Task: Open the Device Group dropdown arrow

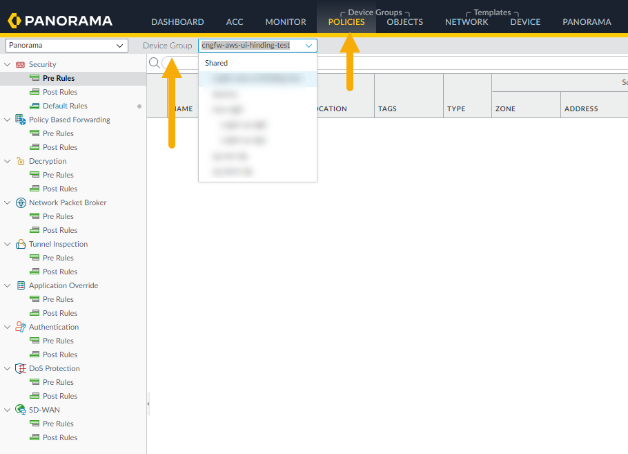Action: [x=308, y=46]
